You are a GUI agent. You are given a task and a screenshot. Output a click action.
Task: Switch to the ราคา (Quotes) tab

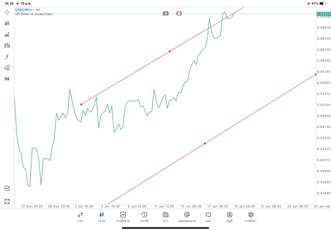coord(80,217)
